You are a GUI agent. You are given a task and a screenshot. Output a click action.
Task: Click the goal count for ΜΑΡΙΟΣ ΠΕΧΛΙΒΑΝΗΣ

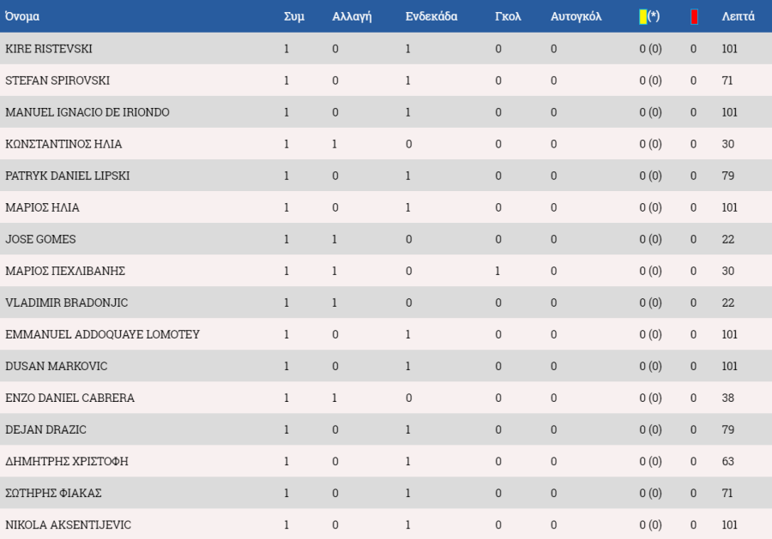[498, 271]
